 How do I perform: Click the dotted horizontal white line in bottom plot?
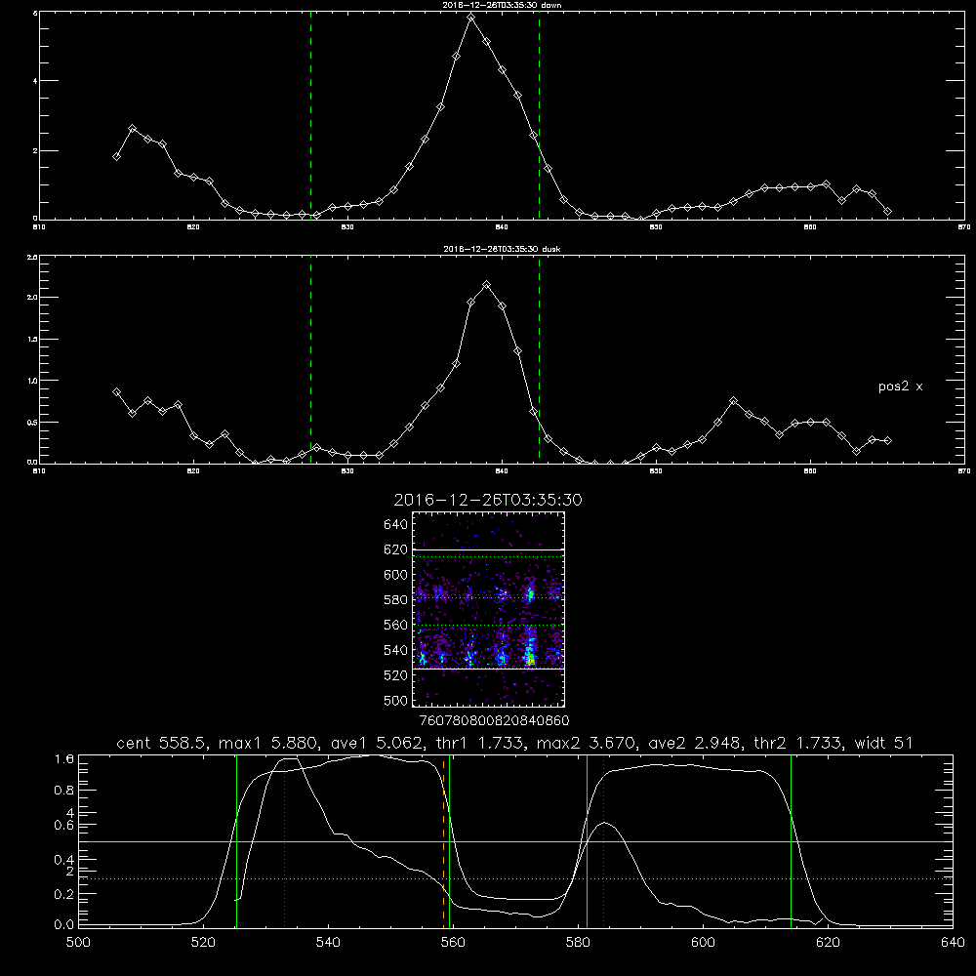point(514,879)
